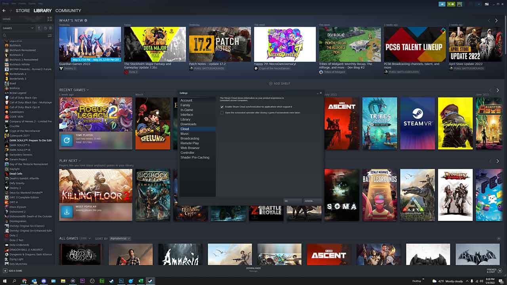Open Guardian Games 2022 news thumbnail
The image size is (507, 285).
coord(90,44)
